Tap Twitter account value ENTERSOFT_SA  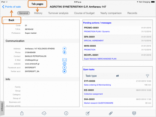32,71
